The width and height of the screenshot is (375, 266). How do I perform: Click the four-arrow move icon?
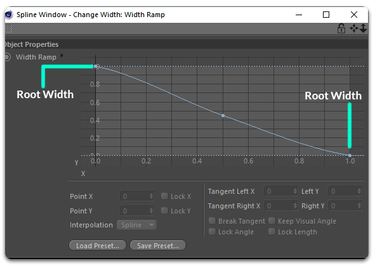[354, 28]
